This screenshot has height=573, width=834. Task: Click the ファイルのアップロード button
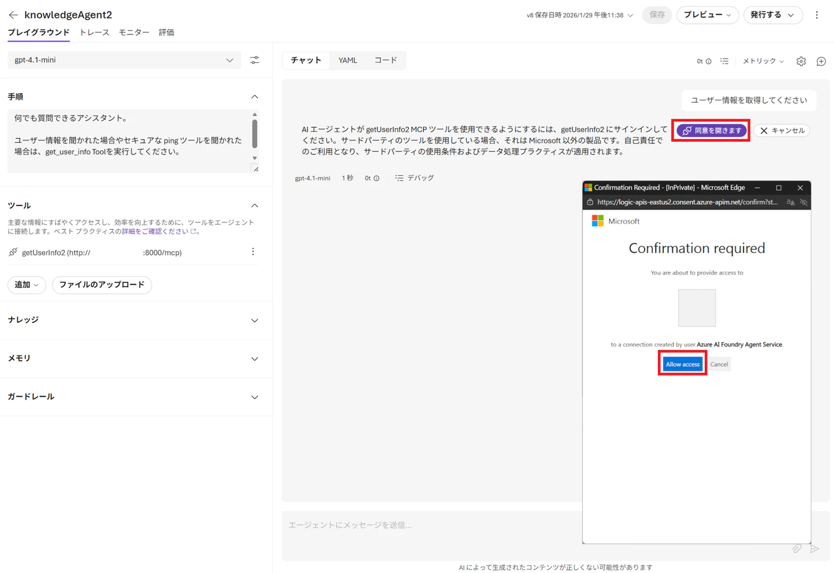point(102,285)
